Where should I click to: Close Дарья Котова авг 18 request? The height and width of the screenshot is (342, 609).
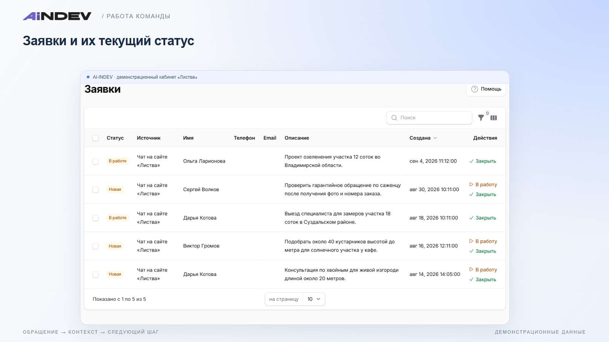click(483, 218)
